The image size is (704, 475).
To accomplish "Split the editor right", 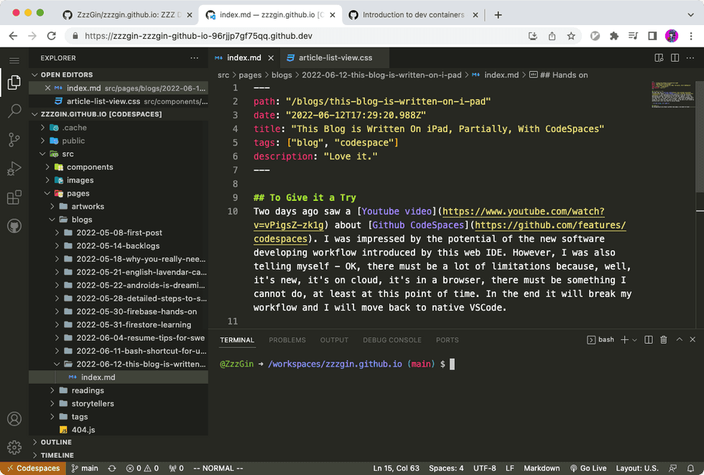I will click(x=675, y=58).
